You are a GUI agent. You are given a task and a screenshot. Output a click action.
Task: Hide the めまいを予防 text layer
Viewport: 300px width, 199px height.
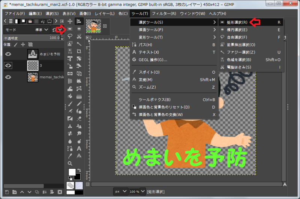coord(8,54)
